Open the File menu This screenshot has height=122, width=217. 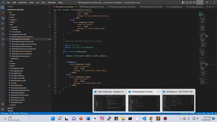[8, 2]
